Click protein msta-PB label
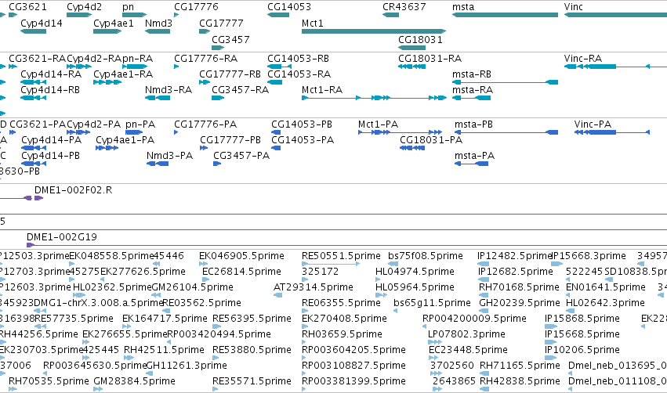Image resolution: width=667 pixels, height=393 pixels. (x=474, y=124)
